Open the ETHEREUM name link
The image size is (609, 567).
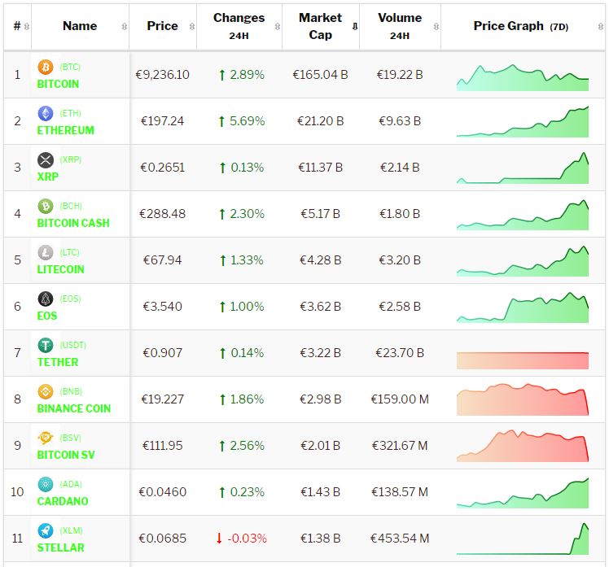click(65, 130)
